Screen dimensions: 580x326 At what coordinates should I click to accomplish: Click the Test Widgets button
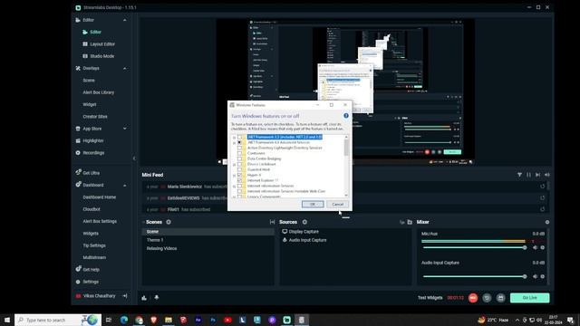pos(430,298)
